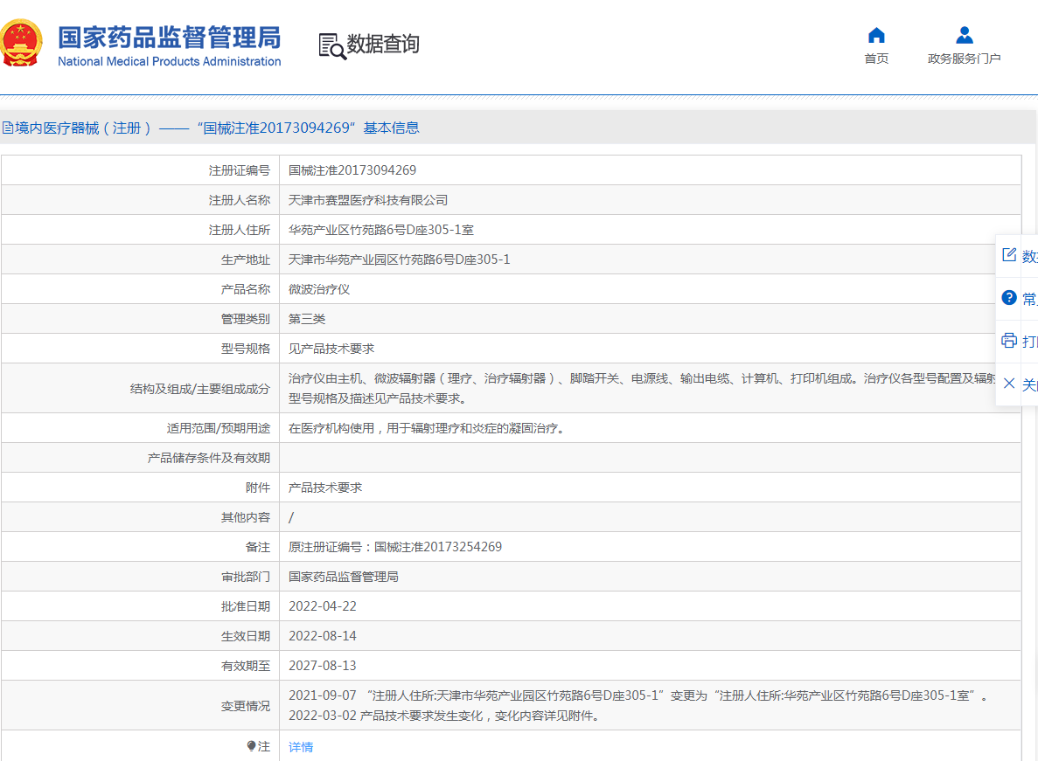
Task: Select registration number 国械注准20173094269 value
Action: [352, 169]
